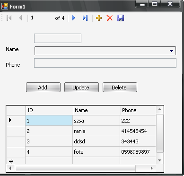Sort grid by Phone column header
This screenshot has width=184, height=176.
(x=138, y=110)
